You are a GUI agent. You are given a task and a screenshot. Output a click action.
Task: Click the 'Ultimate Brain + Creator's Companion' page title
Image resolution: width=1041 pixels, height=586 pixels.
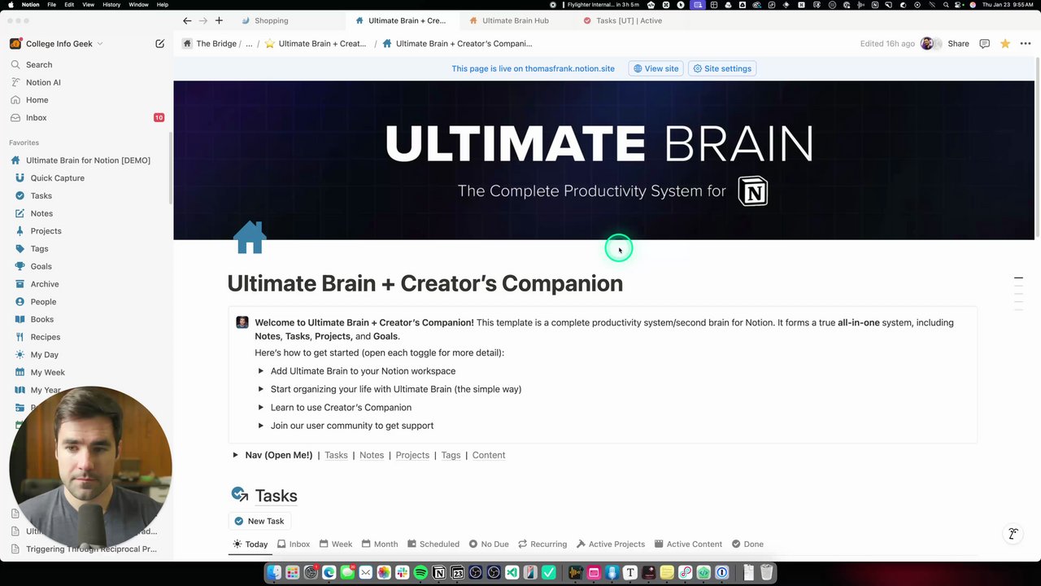(425, 283)
